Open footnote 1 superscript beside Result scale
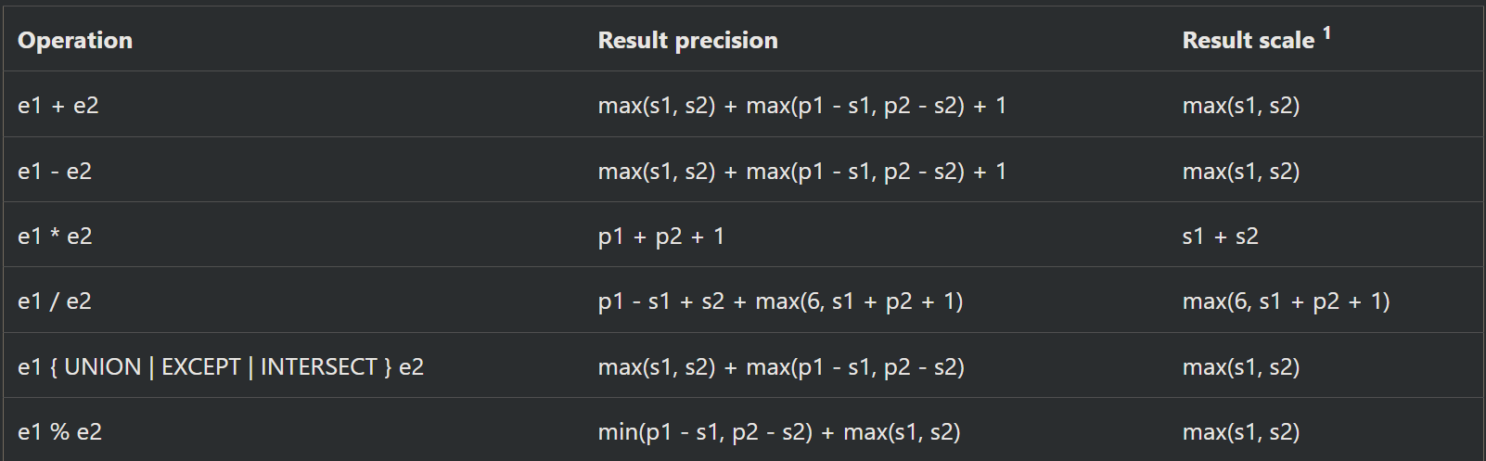 (1326, 33)
